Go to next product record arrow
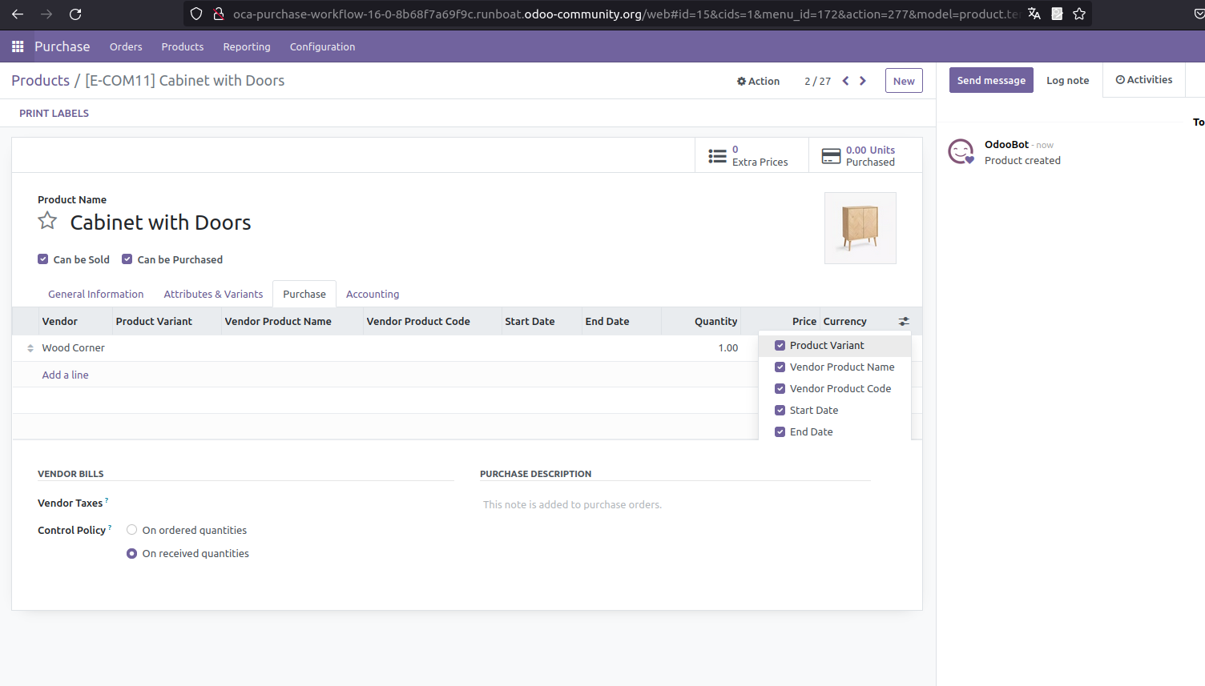Screen dimensions: 1205x686 (863, 81)
